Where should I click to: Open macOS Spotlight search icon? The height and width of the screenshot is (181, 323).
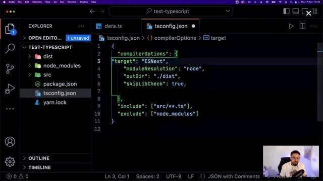[x=291, y=2]
